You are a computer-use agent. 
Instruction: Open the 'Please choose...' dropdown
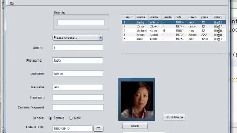78,38
